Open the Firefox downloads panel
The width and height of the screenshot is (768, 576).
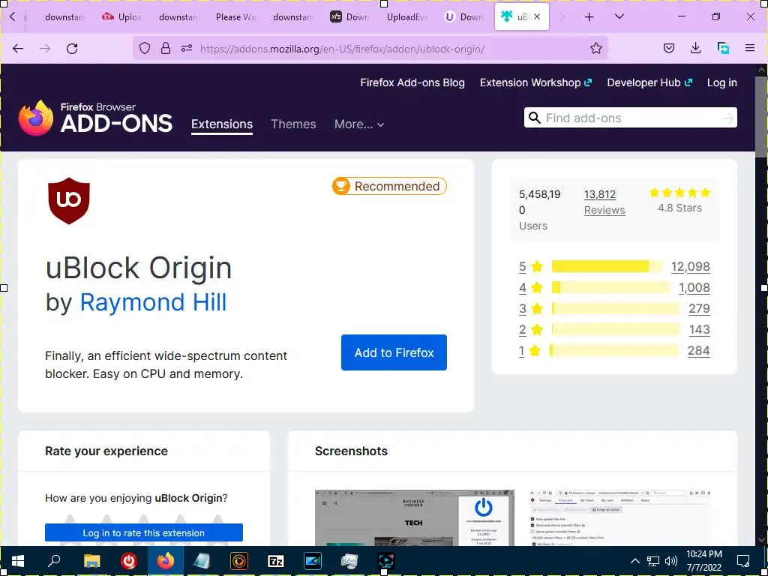point(695,48)
